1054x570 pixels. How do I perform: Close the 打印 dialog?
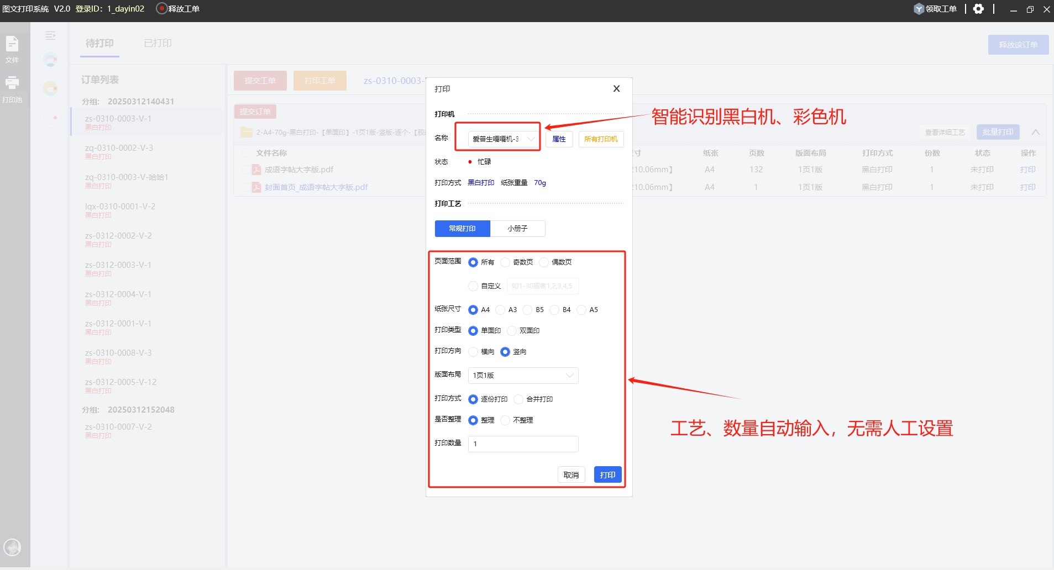click(x=616, y=88)
